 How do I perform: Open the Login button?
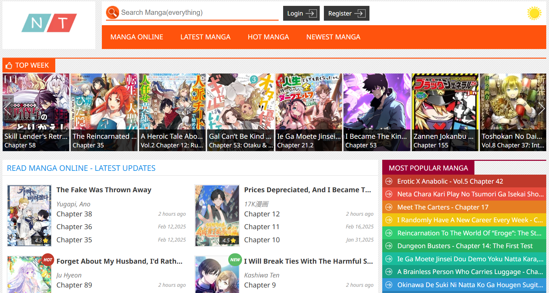301,13
